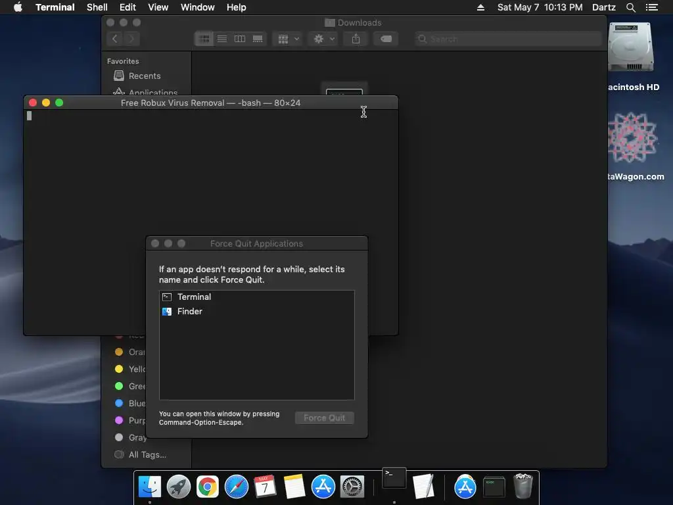Open the Edit menu
This screenshot has width=673, height=505.
pyautogui.click(x=128, y=7)
